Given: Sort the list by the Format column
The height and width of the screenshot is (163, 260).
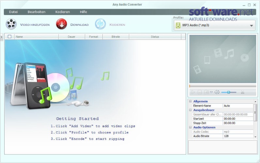Looking at the screenshot, I should pos(94,37).
